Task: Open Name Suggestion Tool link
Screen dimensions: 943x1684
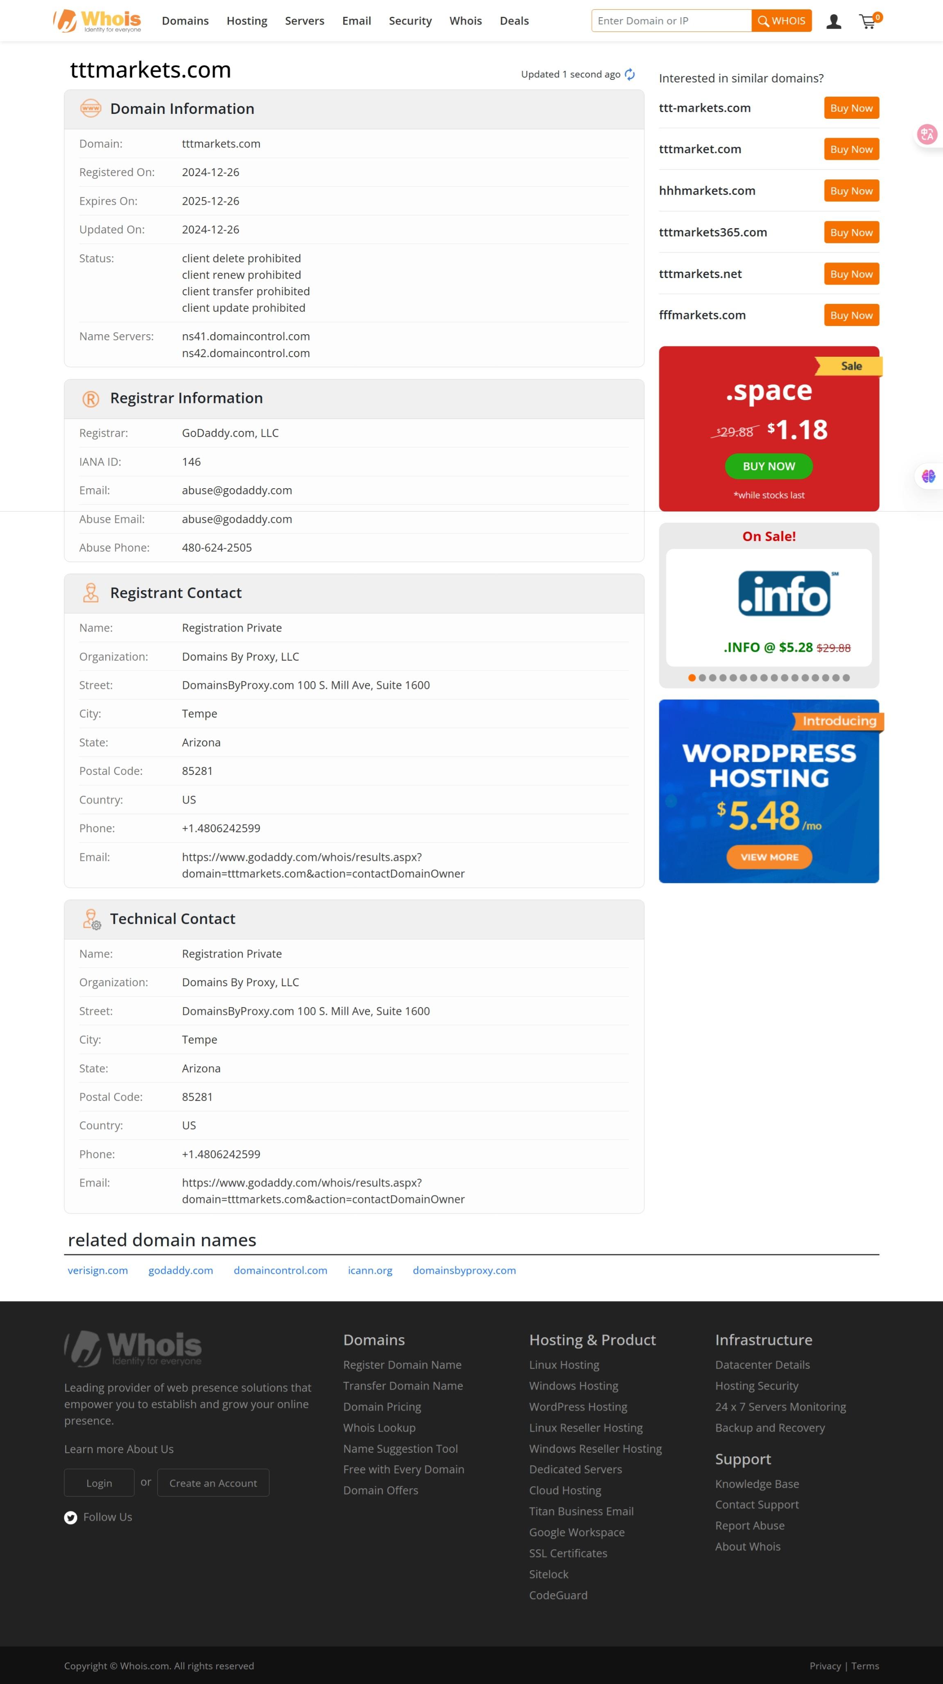Action: 400,1449
